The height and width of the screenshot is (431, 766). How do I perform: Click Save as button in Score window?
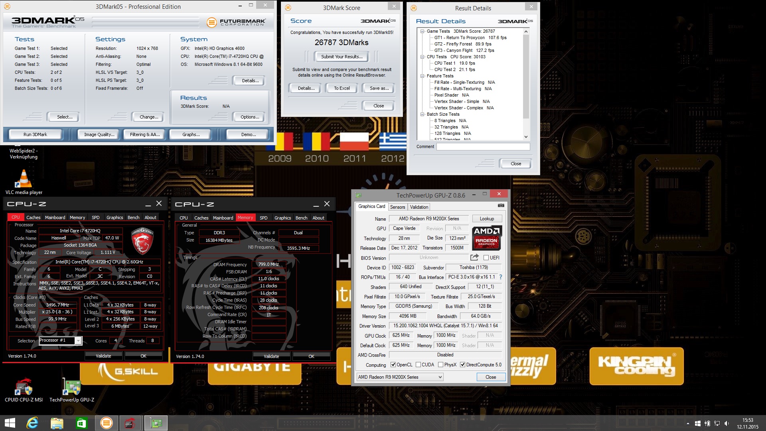tap(379, 88)
